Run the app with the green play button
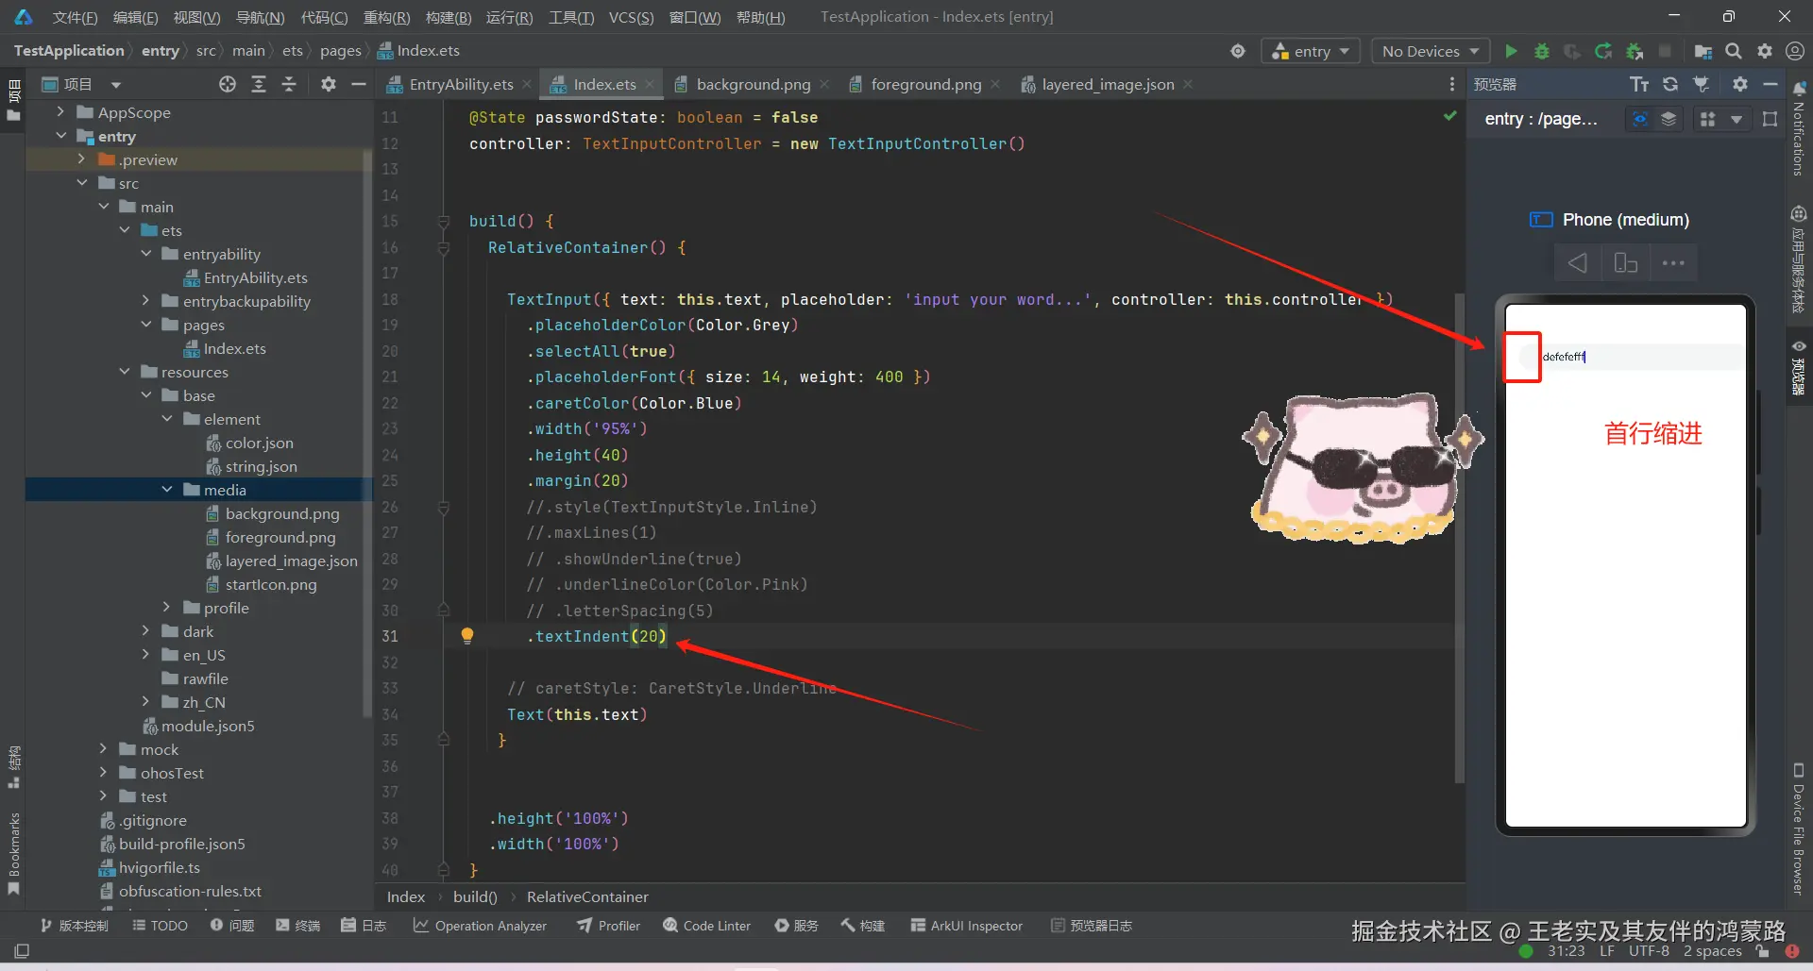This screenshot has height=971, width=1813. [1511, 51]
